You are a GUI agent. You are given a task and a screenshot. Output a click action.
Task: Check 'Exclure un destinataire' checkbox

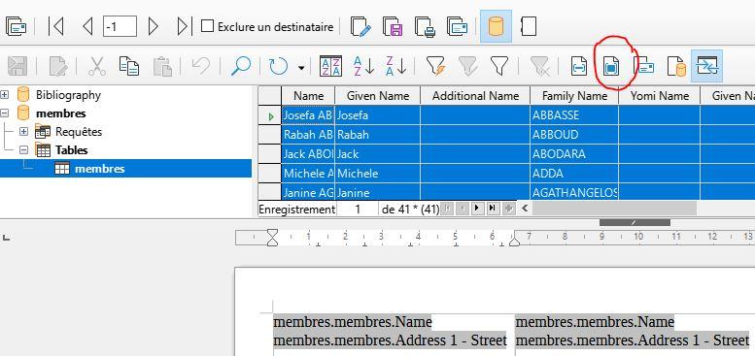click(x=207, y=26)
